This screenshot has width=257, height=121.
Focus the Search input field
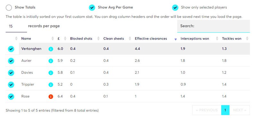213,26
